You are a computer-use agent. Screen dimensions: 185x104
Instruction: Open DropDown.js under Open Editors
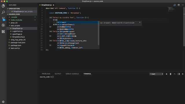pos(22,12)
